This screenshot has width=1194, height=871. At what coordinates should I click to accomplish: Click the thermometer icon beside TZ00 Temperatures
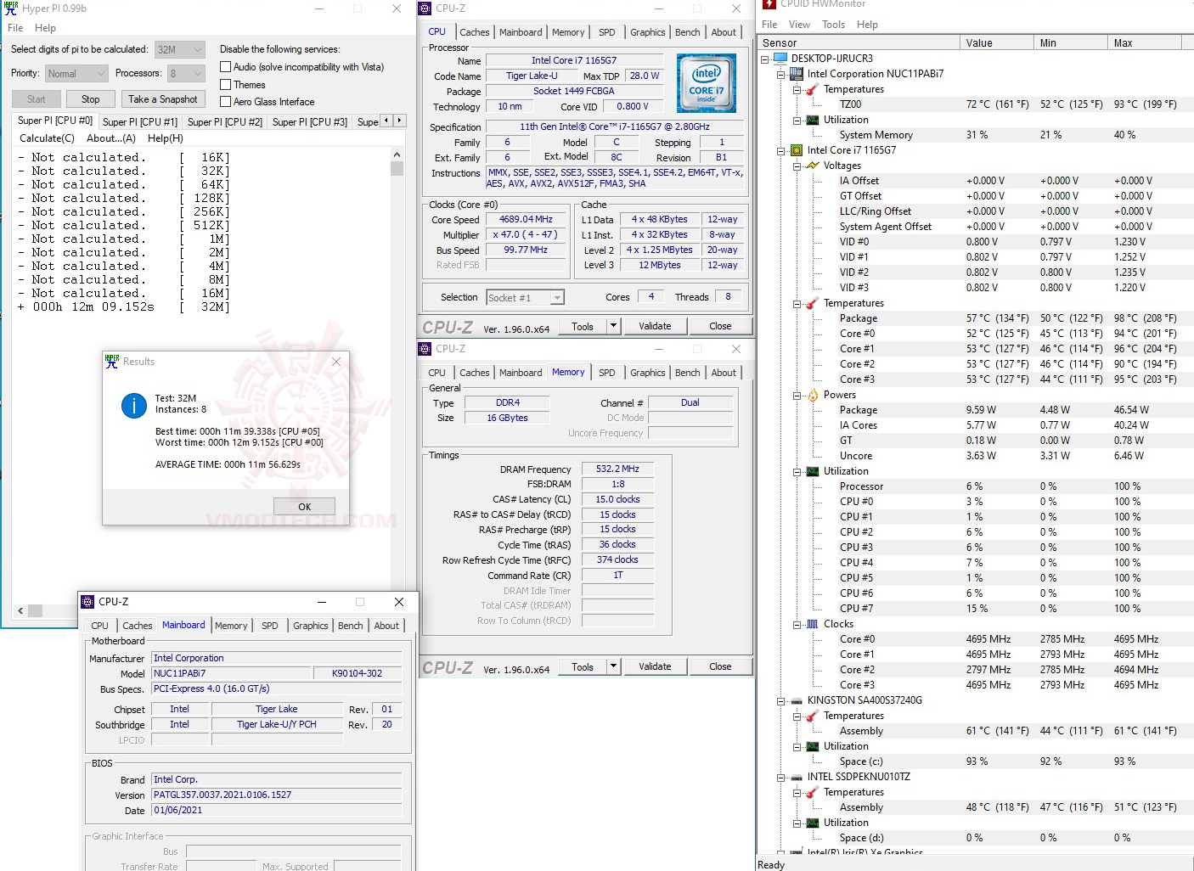tap(813, 89)
